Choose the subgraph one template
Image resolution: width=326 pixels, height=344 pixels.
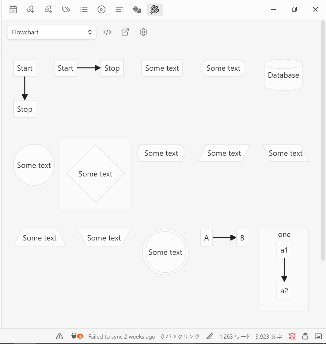point(284,270)
